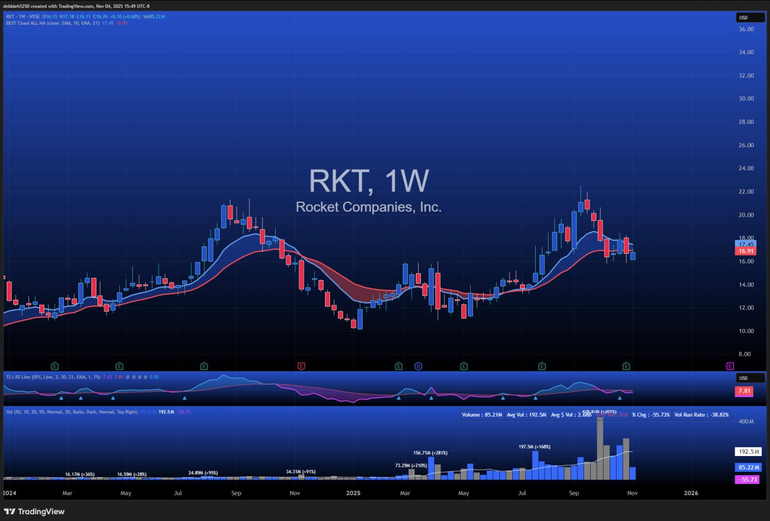Click the 156.71M (+281%) volume annotation

[430, 453]
